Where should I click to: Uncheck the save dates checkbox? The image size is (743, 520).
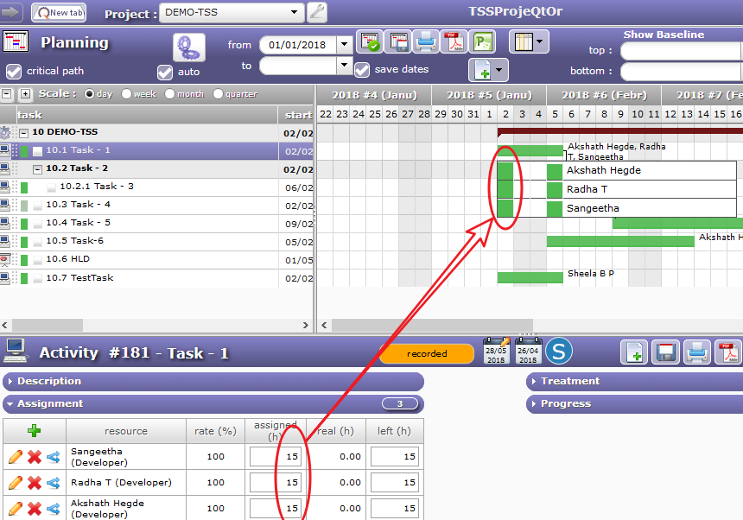(362, 70)
